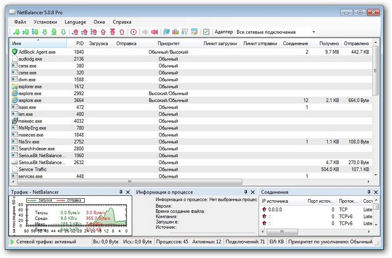392x258 pixels.
Task: Set high upload priority (red three-dot arrow)
Action: [94, 32]
